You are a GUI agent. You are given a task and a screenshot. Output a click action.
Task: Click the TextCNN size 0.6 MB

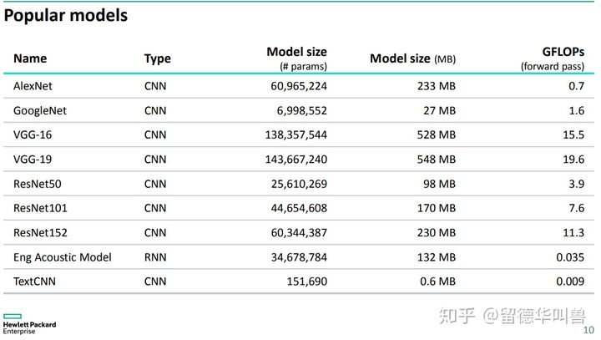tap(437, 282)
